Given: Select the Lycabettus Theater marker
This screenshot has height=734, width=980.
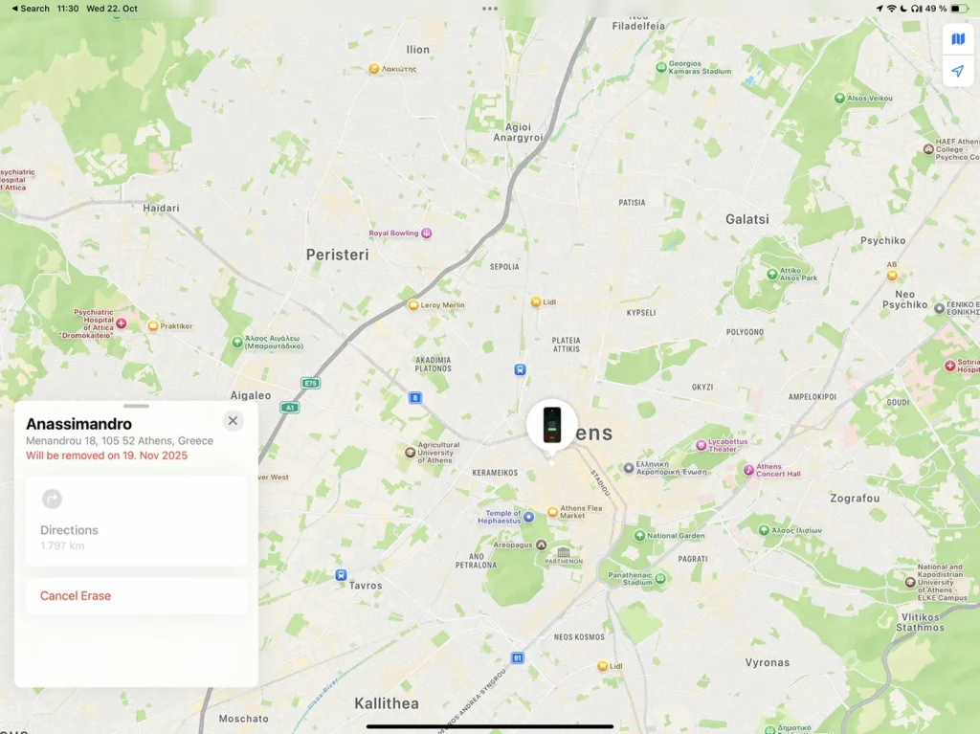Looking at the screenshot, I should pos(702,445).
